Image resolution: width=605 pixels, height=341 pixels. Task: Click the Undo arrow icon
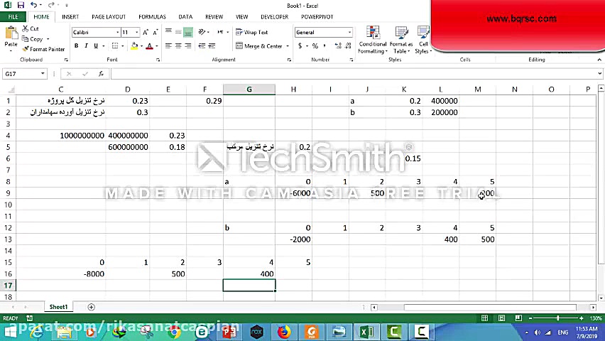34,5
